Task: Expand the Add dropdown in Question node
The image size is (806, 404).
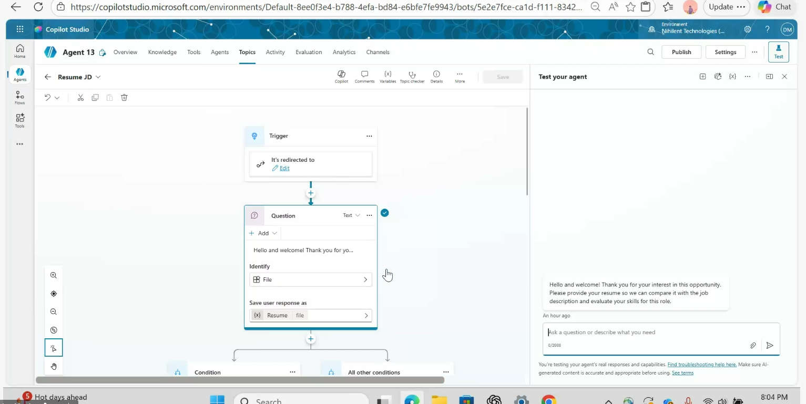Action: click(263, 233)
